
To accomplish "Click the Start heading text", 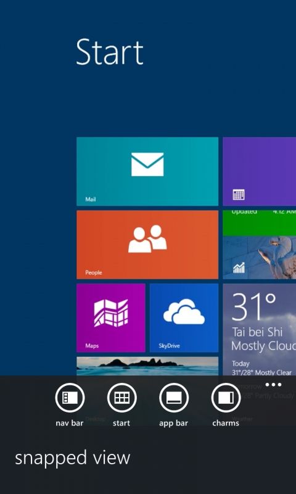I will (110, 52).
